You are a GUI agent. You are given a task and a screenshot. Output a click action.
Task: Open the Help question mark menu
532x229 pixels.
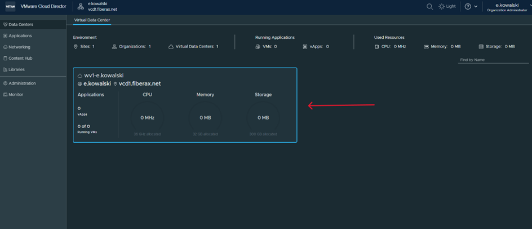click(x=471, y=7)
